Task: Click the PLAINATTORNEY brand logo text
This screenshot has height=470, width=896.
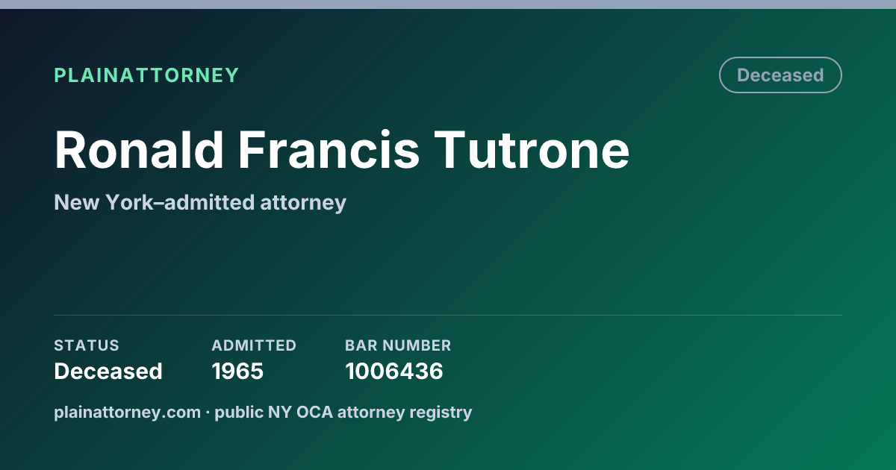Action: tap(146, 75)
